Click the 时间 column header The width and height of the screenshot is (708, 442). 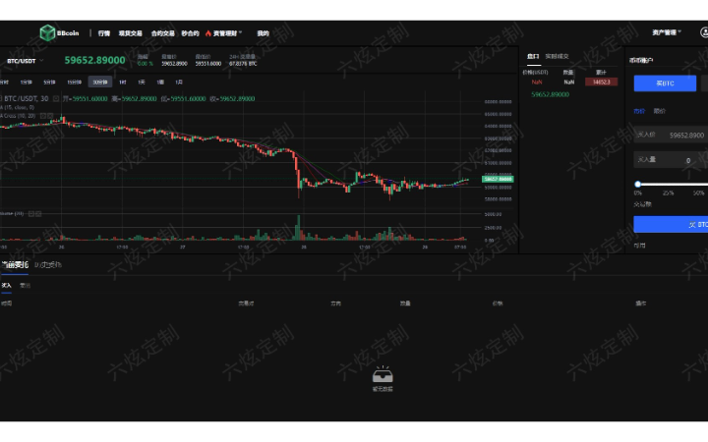point(6,304)
